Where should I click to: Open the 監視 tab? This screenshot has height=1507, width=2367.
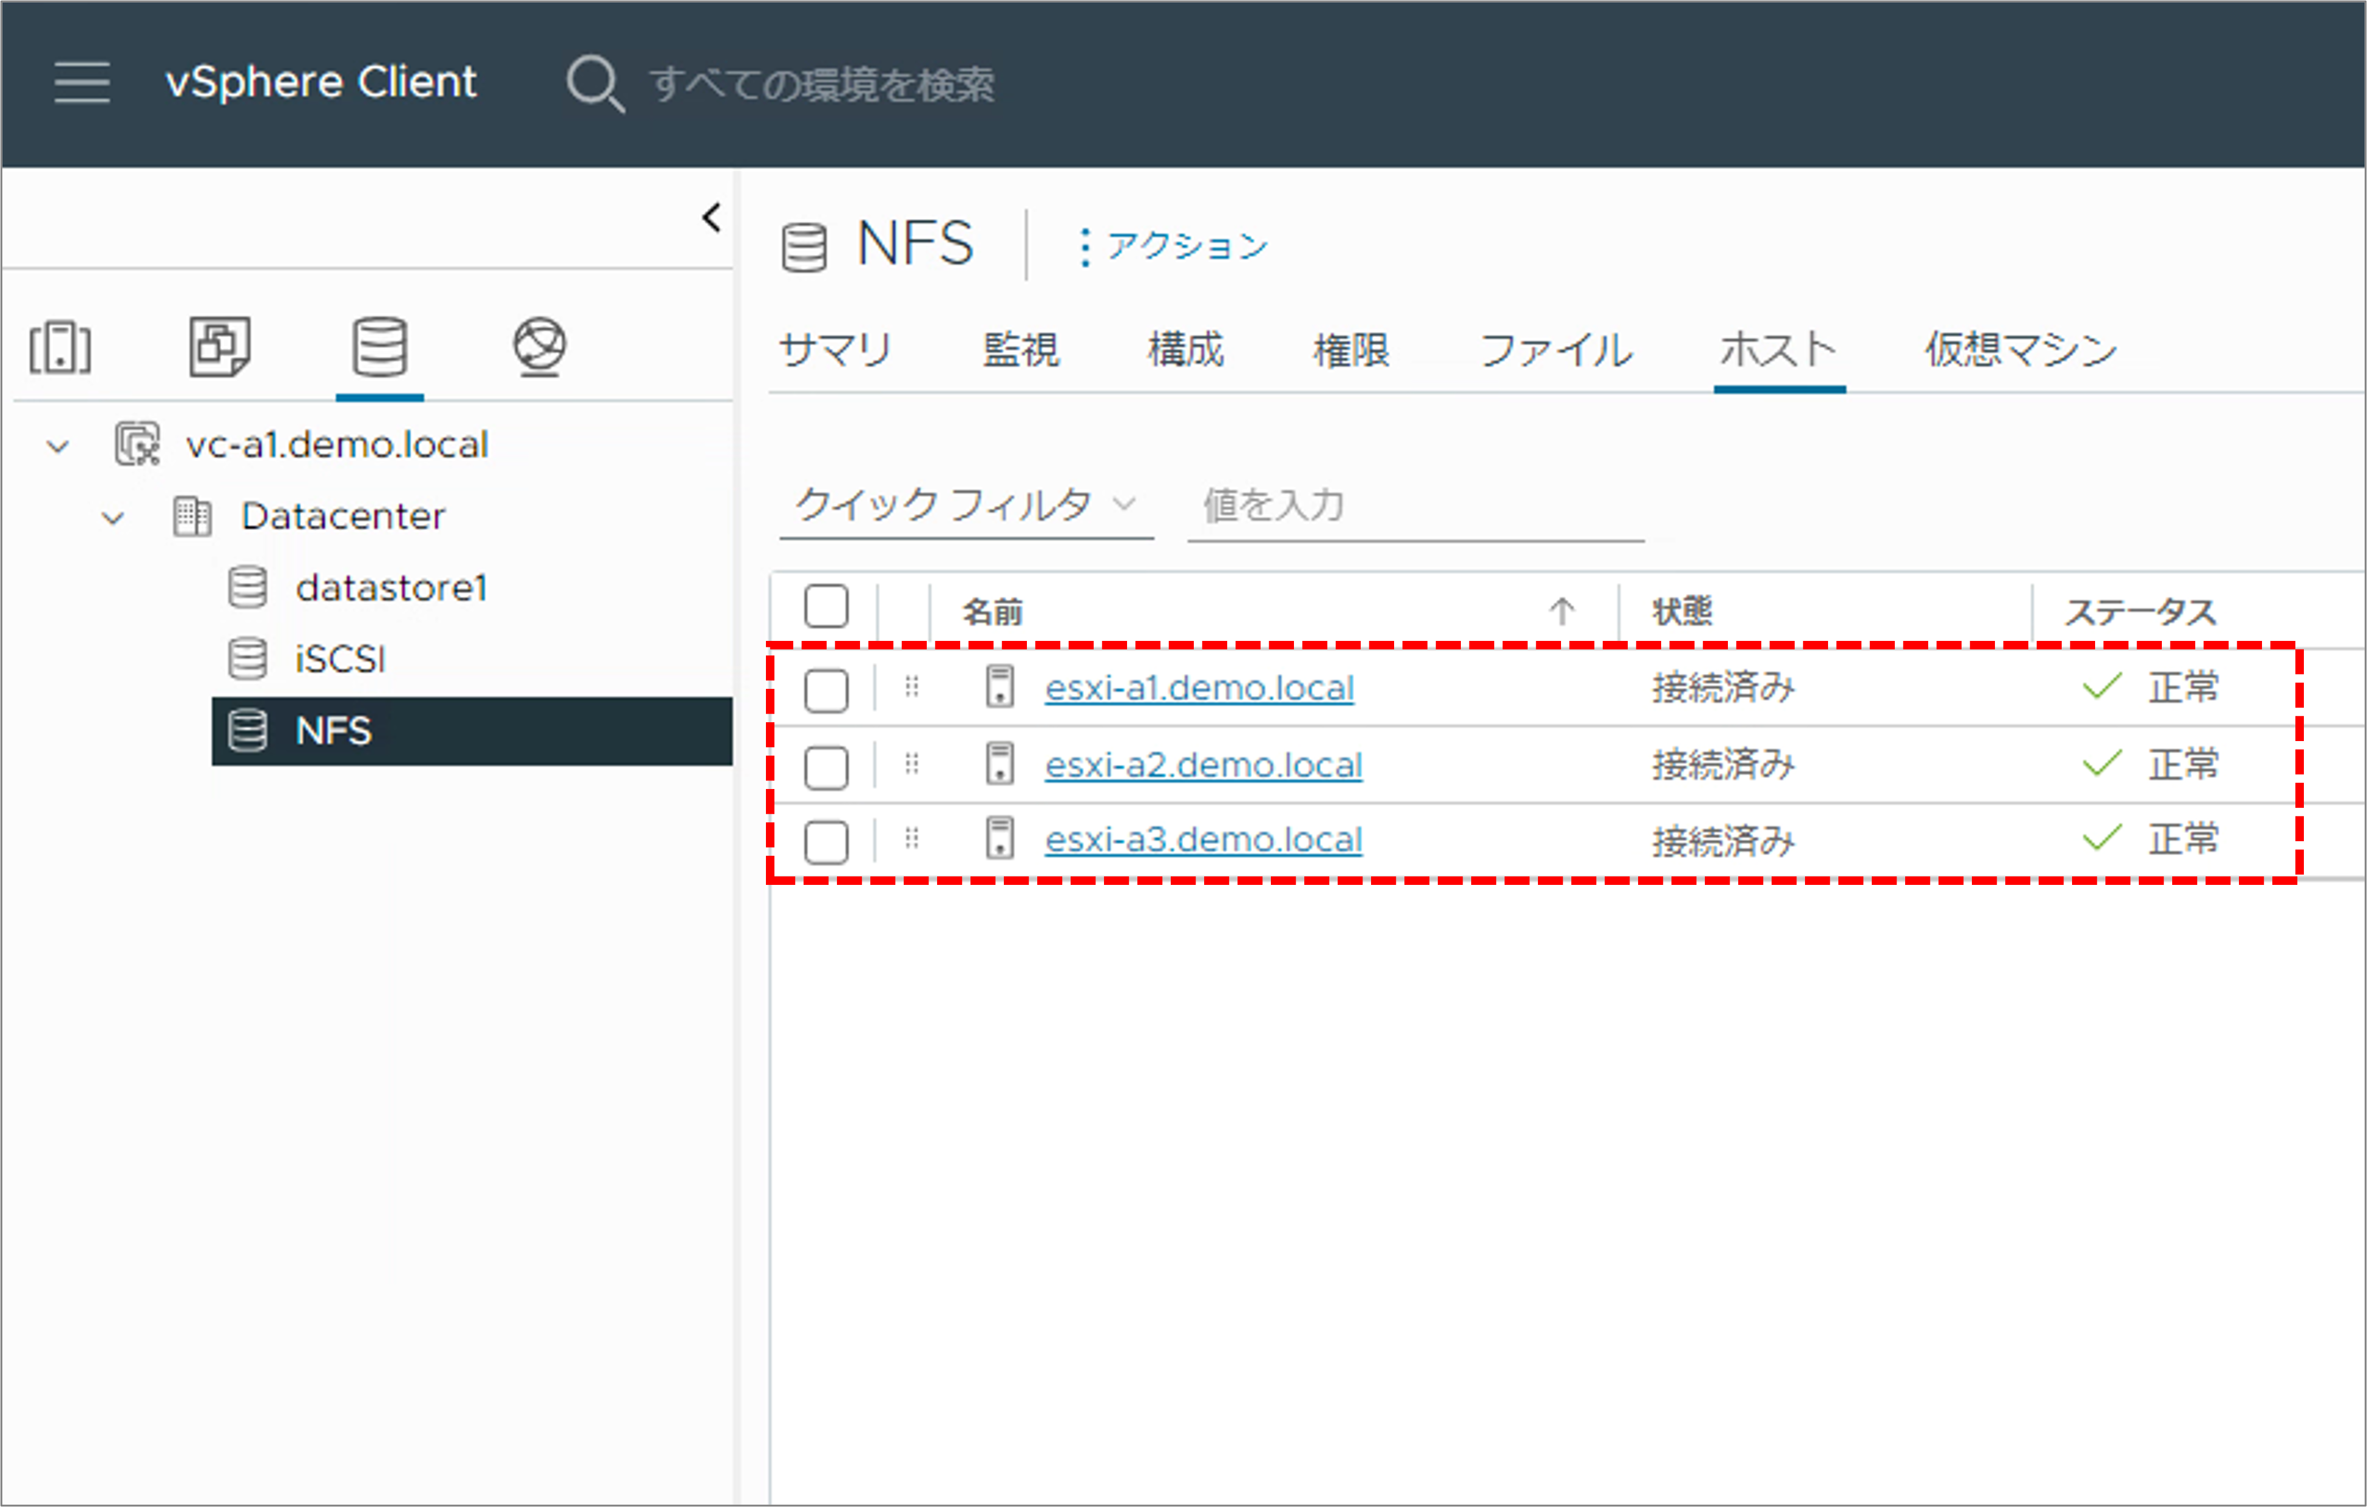pyautogui.click(x=1021, y=350)
